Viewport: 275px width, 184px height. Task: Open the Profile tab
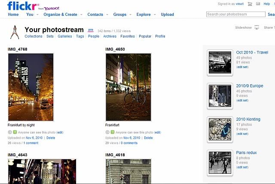(160, 36)
